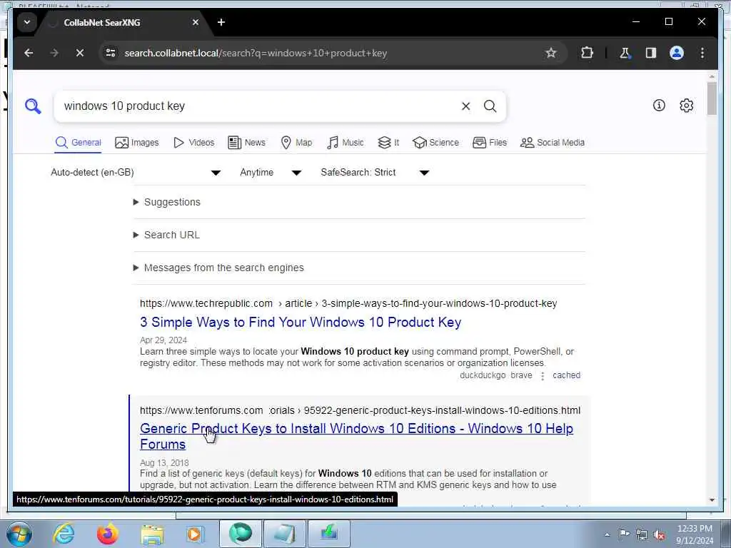Screen dimensions: 731x548
Task: Clear the search query text
Action: click(x=465, y=106)
